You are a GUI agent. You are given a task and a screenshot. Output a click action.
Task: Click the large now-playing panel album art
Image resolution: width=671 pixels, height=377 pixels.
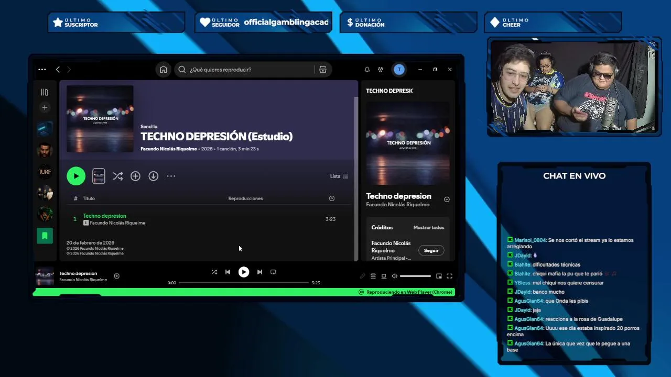[x=407, y=143]
